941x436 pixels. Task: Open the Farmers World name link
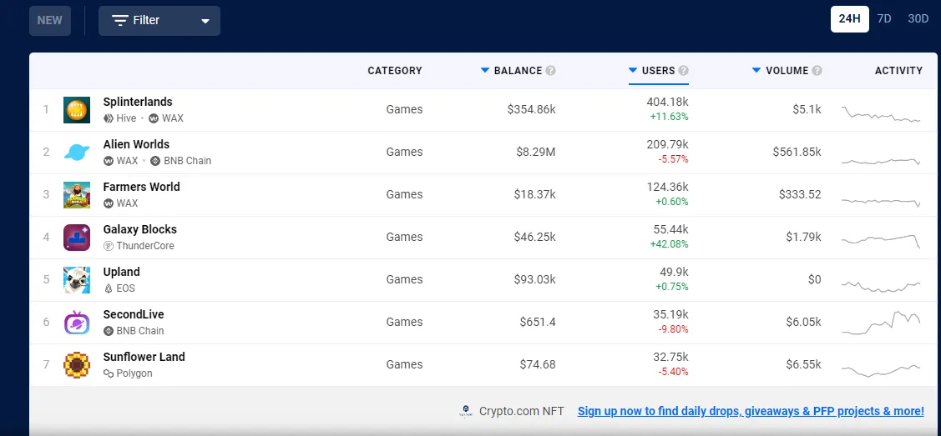click(x=142, y=187)
